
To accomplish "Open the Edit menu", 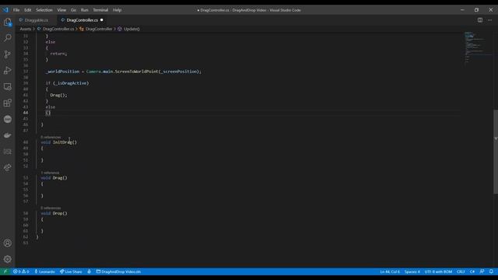I will (x=28, y=10).
